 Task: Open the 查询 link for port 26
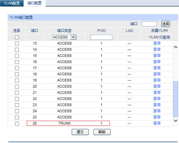click(157, 123)
